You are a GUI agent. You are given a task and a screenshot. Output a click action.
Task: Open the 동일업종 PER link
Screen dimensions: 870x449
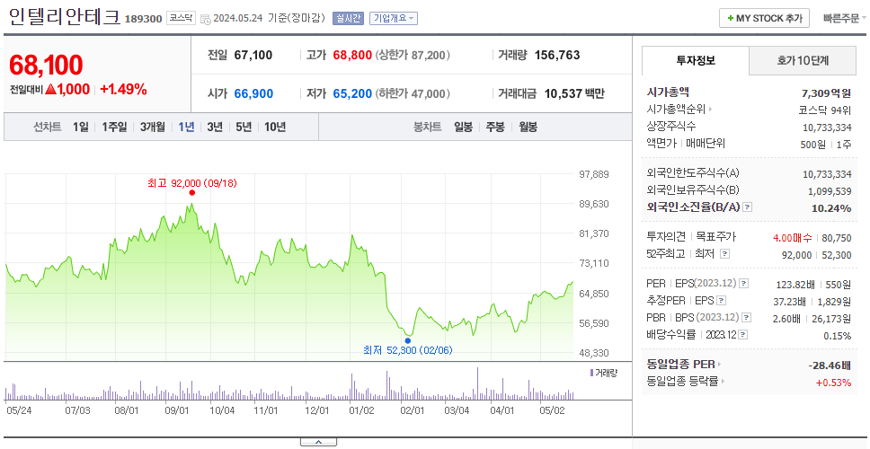click(684, 365)
